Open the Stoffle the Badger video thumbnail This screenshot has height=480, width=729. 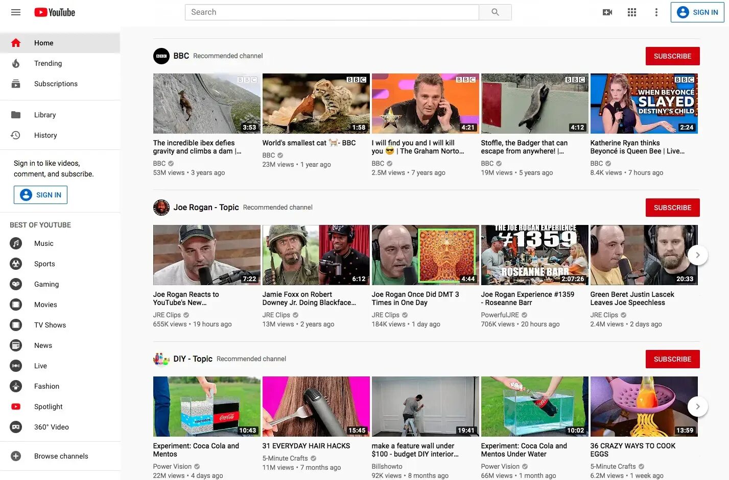point(534,104)
